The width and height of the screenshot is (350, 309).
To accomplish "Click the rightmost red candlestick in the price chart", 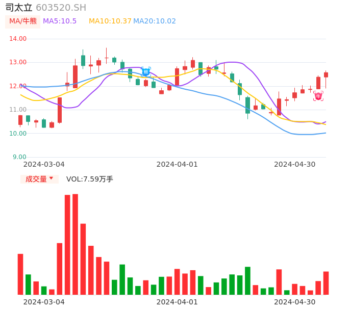I will click(x=326, y=75).
